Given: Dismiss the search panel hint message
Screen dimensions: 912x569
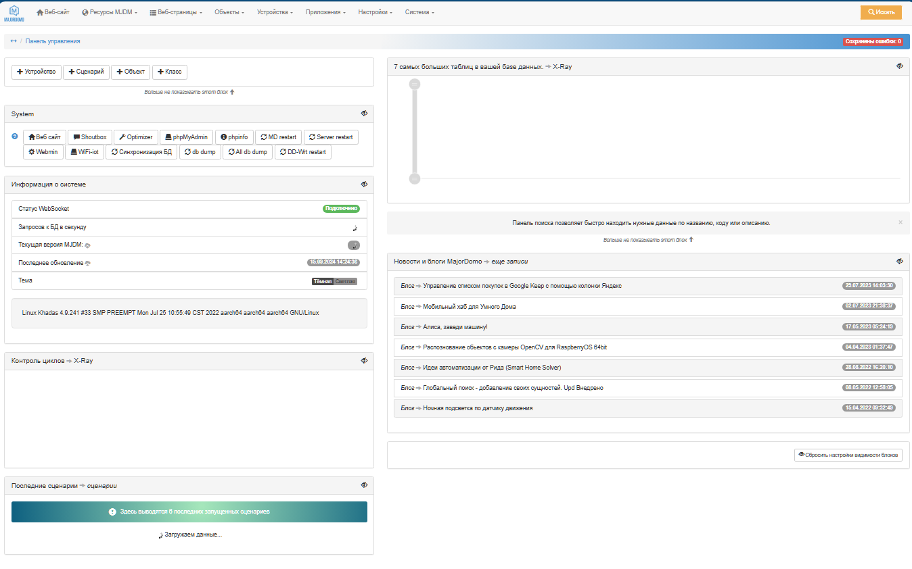Looking at the screenshot, I should [900, 222].
